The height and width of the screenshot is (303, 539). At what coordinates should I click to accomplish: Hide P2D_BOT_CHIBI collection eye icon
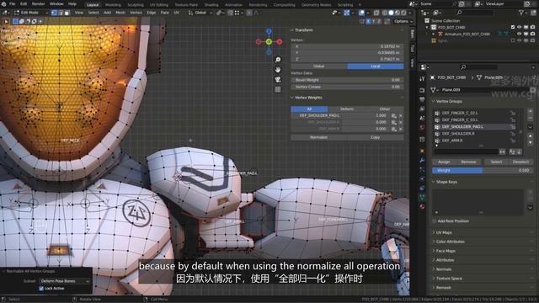[519, 27]
